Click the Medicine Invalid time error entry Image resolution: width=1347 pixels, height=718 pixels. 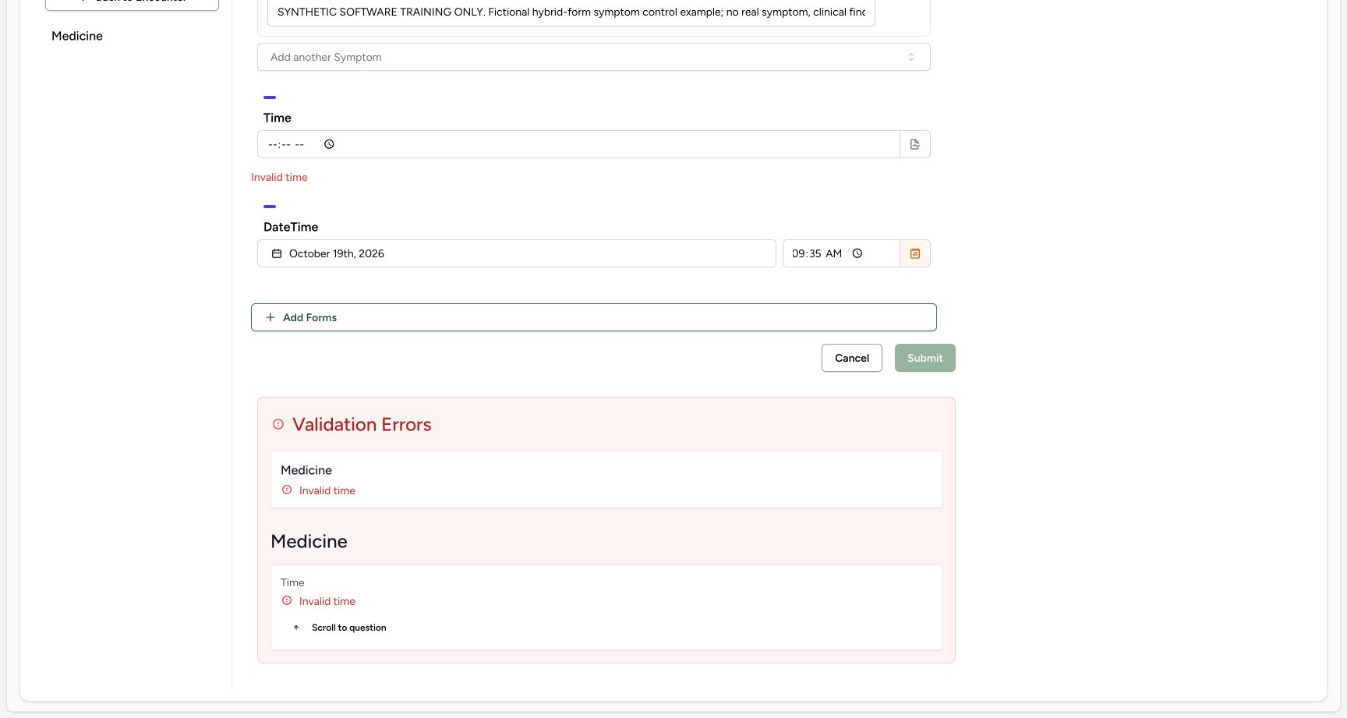(x=606, y=479)
